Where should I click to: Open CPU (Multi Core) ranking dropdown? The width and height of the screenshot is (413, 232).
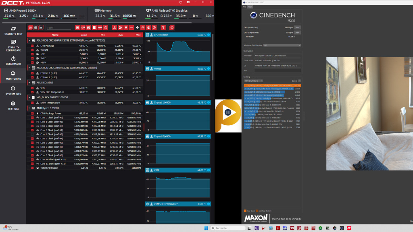(253, 81)
